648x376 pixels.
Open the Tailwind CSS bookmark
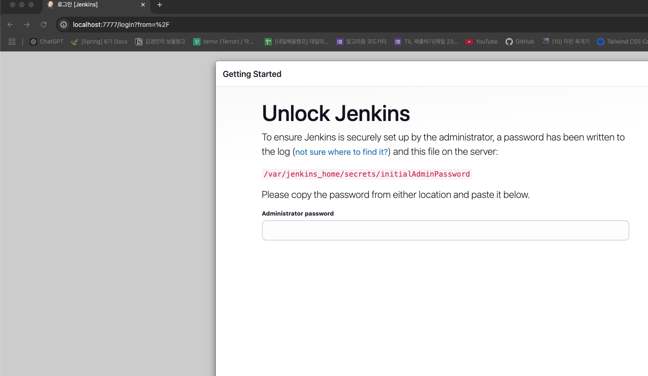click(622, 41)
